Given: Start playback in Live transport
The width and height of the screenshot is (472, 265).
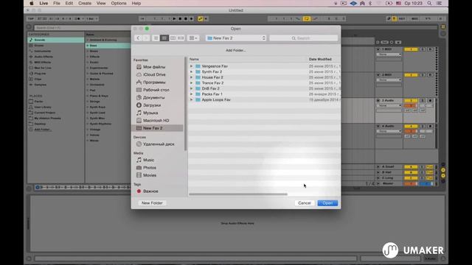Looking at the screenshot, I should (174, 18).
